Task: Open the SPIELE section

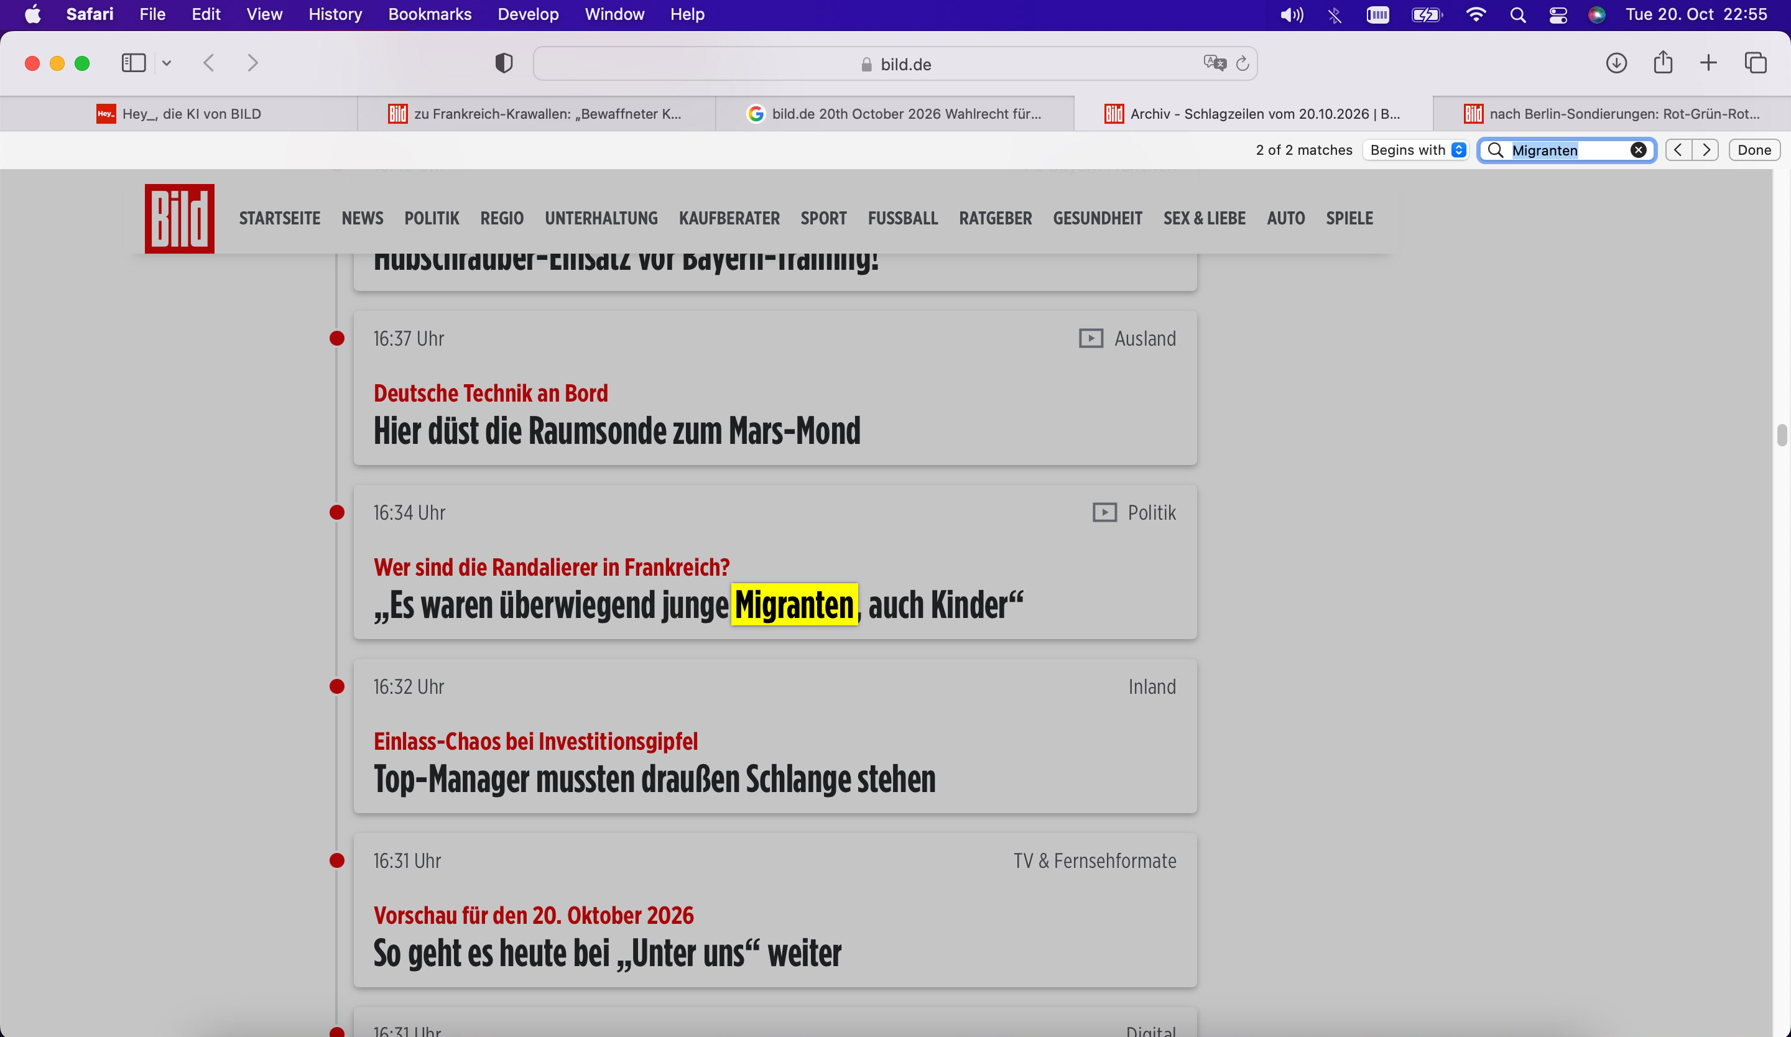Action: click(x=1349, y=218)
